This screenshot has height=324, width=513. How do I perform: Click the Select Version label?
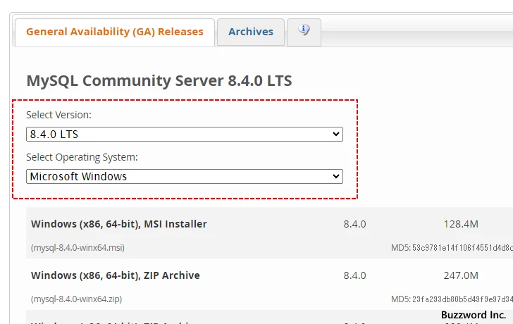click(59, 115)
